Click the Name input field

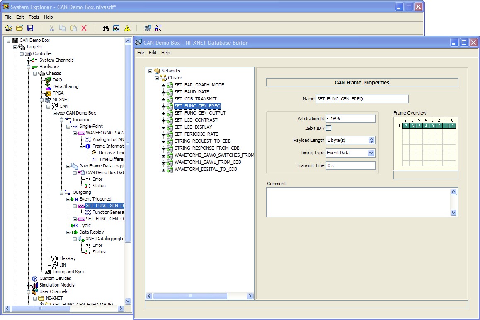(x=362, y=99)
